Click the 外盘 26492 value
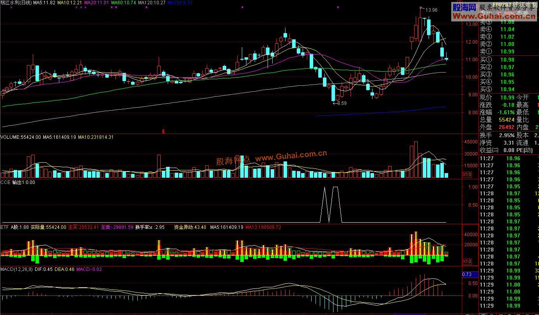Viewport: 539px width, 315px height. point(506,127)
